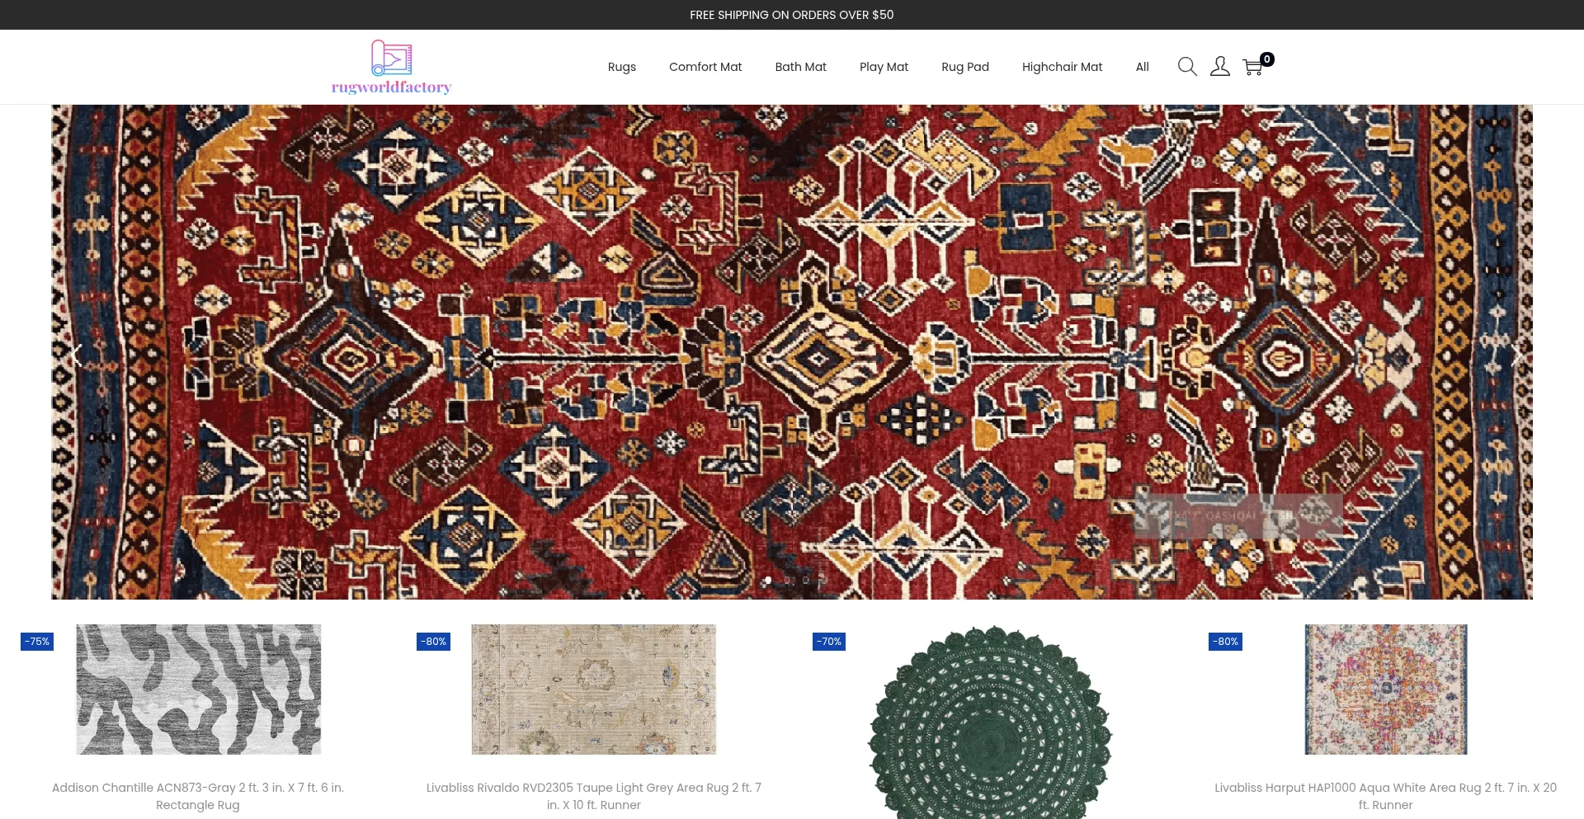
Task: Click the Qashqai rug hero banner image
Action: click(x=792, y=352)
